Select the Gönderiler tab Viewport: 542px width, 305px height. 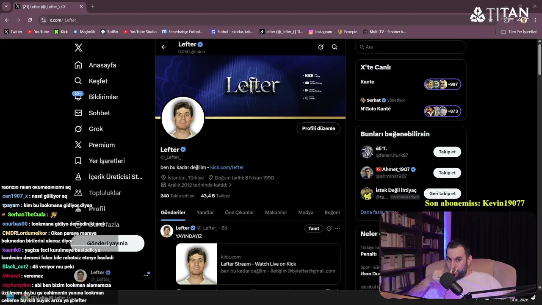[173, 213]
